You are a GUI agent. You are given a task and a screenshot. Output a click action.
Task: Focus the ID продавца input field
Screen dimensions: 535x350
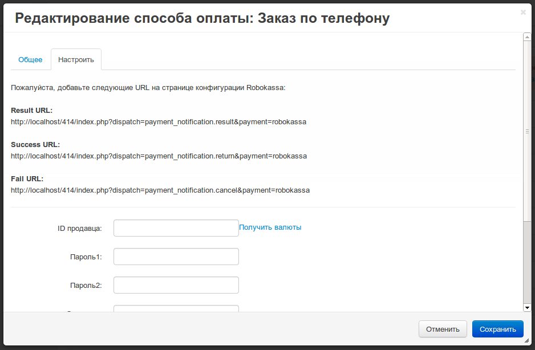point(176,228)
